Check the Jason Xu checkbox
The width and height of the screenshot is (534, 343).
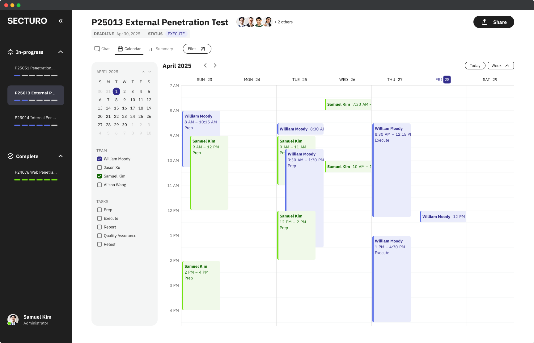(x=100, y=167)
